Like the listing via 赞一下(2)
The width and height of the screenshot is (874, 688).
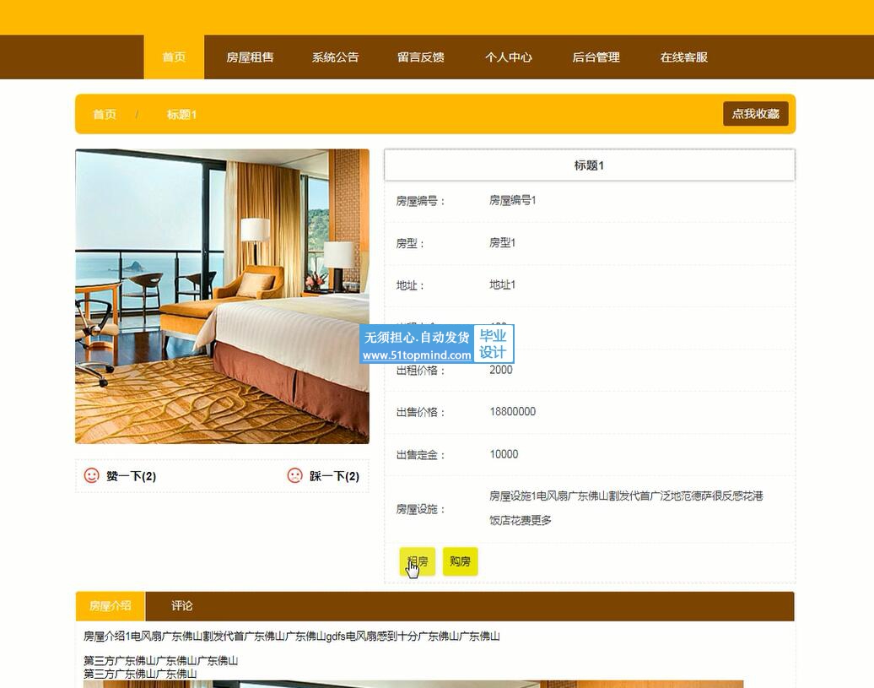click(x=131, y=476)
